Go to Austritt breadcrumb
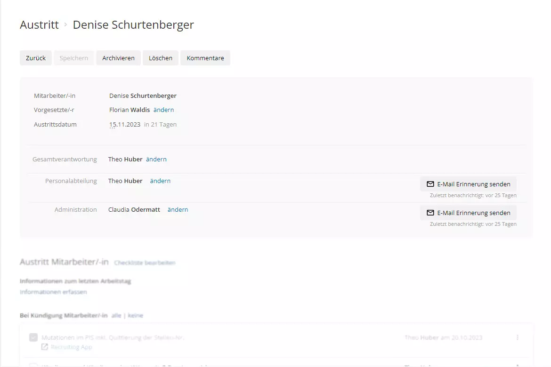This screenshot has width=551, height=367. point(39,25)
